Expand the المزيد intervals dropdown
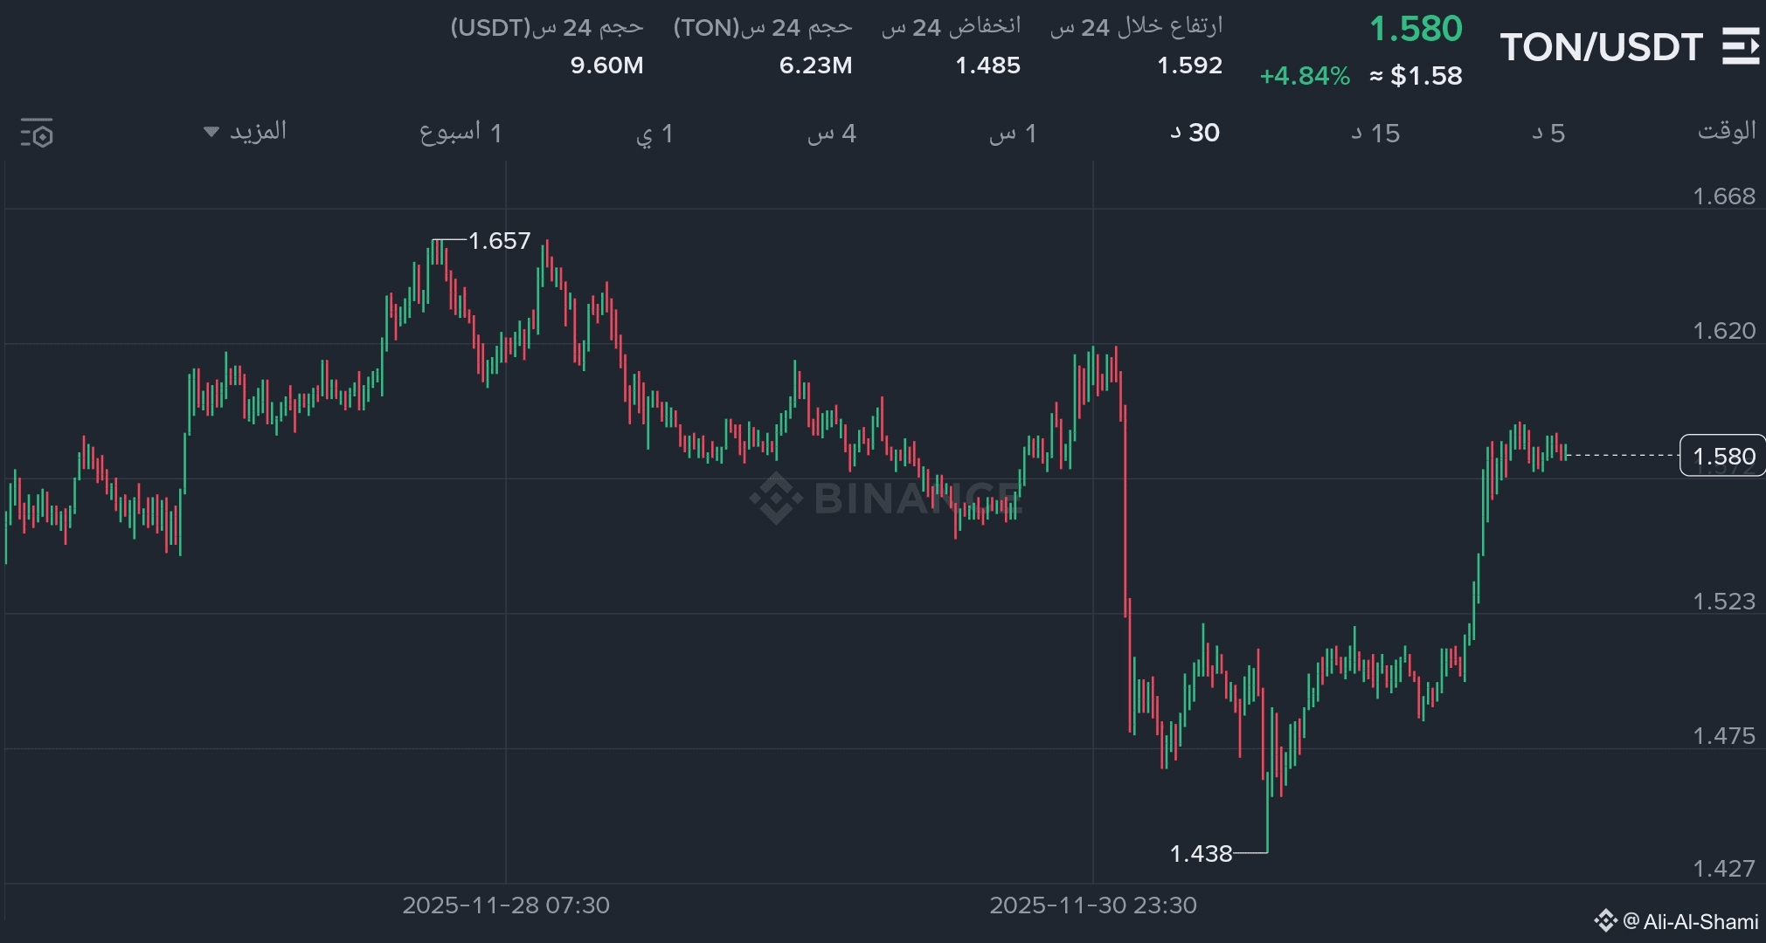1766x943 pixels. pyautogui.click(x=246, y=132)
